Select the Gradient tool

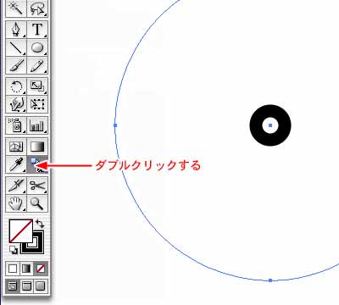pyautogui.click(x=37, y=147)
